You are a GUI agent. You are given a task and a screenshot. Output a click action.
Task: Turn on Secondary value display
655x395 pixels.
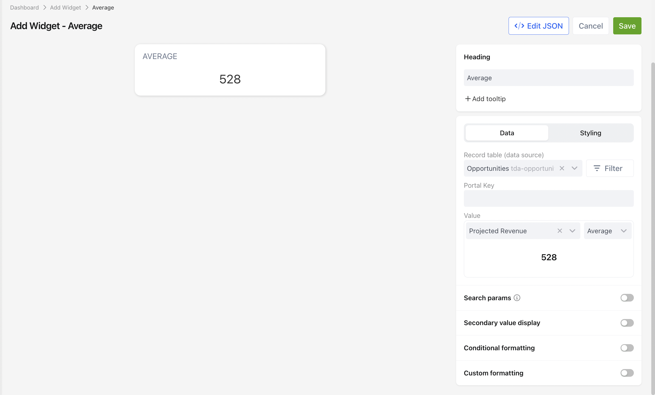tap(627, 323)
